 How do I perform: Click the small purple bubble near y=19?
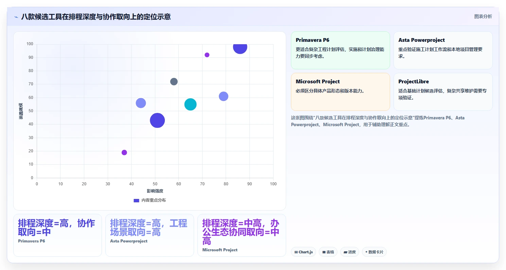(124, 152)
